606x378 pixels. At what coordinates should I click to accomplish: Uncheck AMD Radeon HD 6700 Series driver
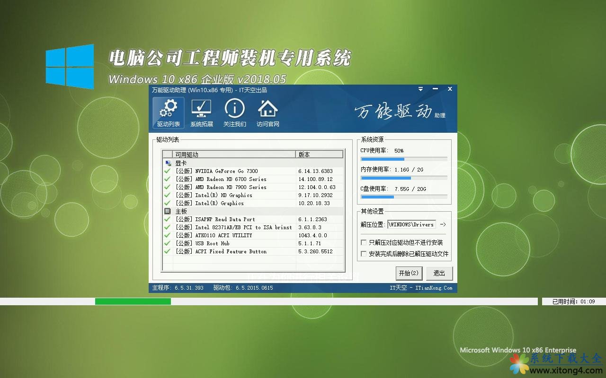(167, 179)
